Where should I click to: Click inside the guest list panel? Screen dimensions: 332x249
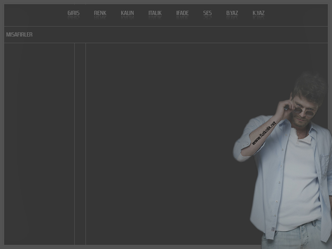click(39, 141)
